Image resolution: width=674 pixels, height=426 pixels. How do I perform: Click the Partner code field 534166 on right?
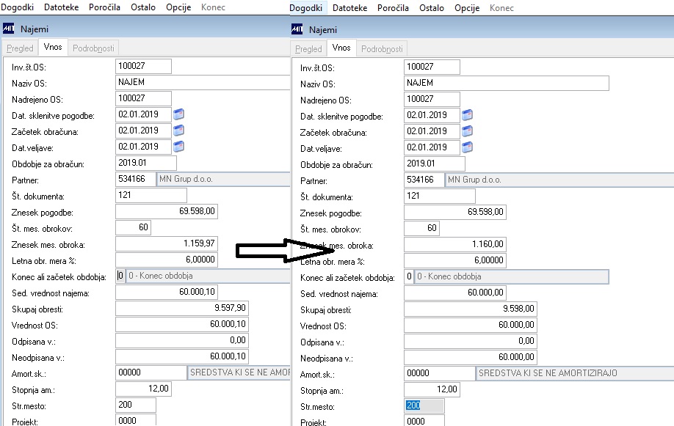click(424, 180)
